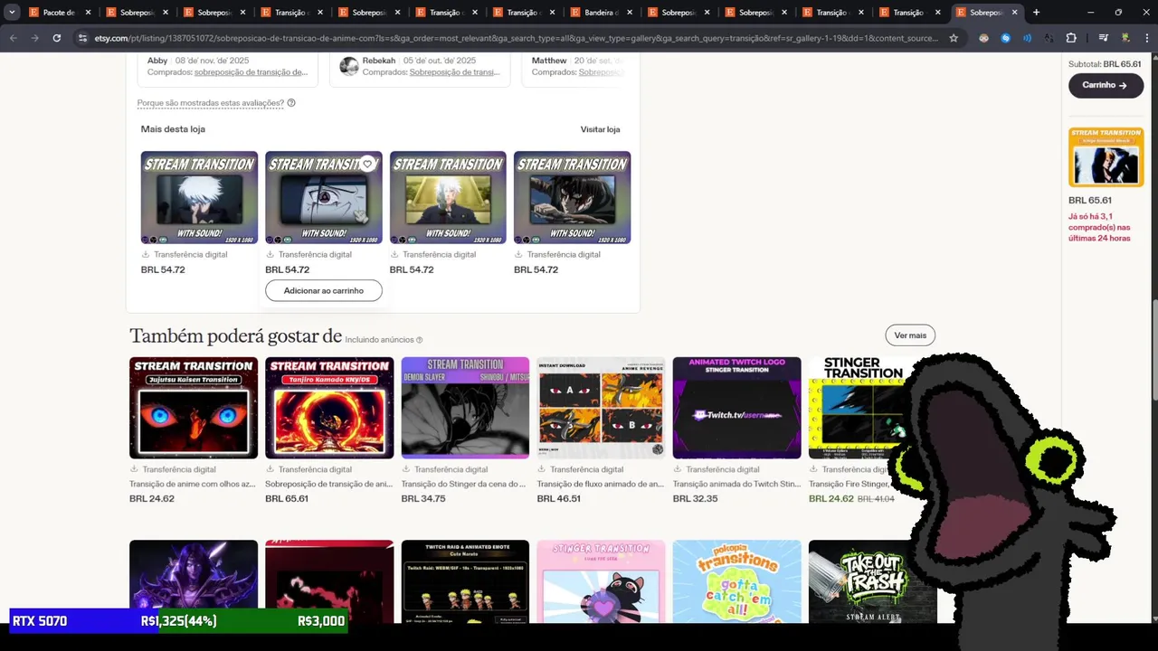Open 'Transição de fluxo animado de an...' title

[600, 484]
